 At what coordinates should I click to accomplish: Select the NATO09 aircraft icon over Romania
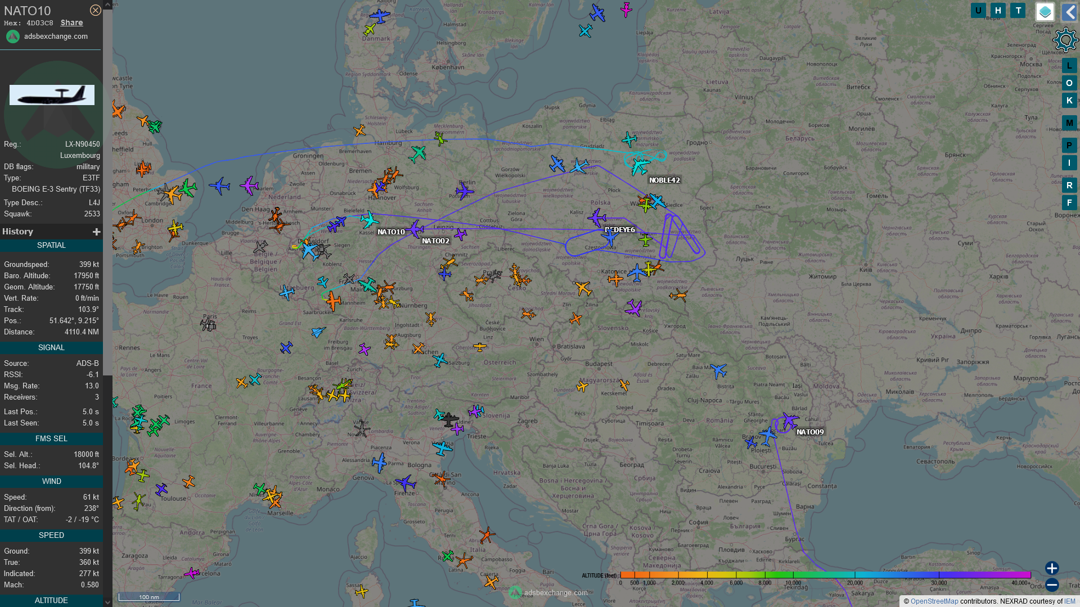pos(789,420)
